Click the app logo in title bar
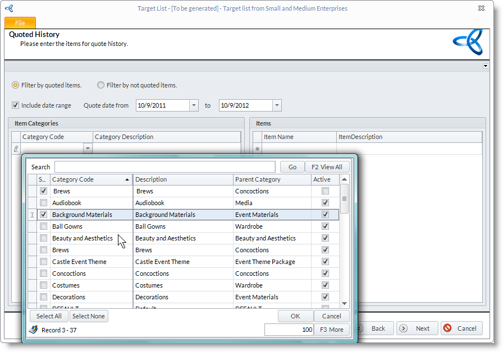Image resolution: width=503 pixels, height=352 pixels. (9, 8)
